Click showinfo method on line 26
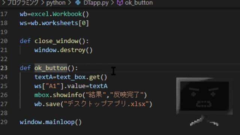This screenshot has width=240, height=135. tap(67, 95)
